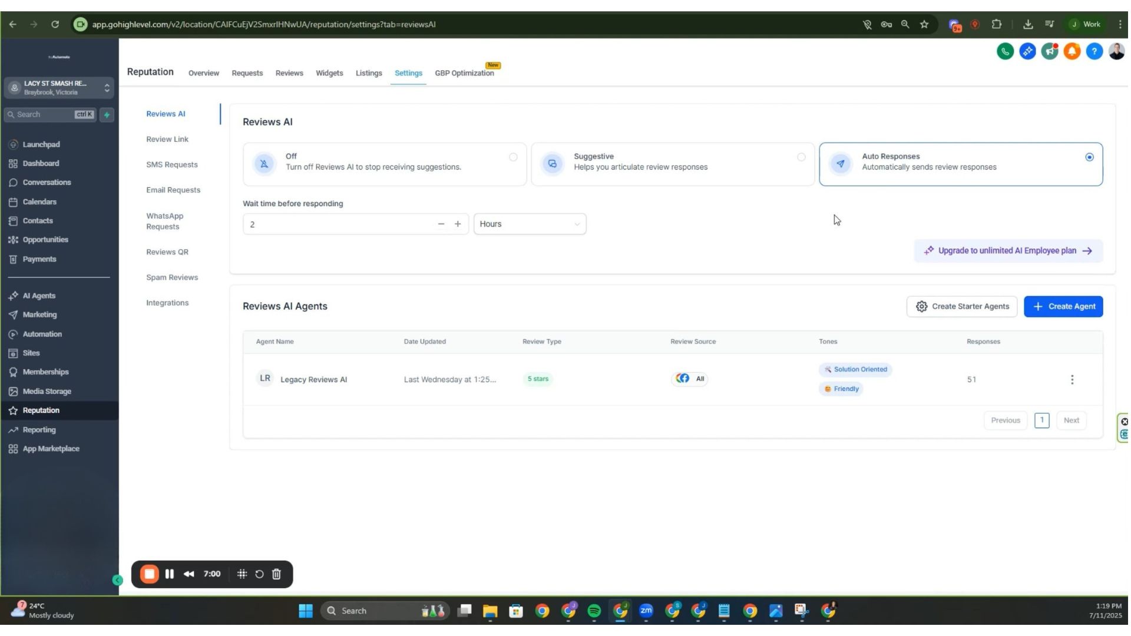Open the orange notifications bell icon
This screenshot has width=1131, height=636.
(1072, 51)
